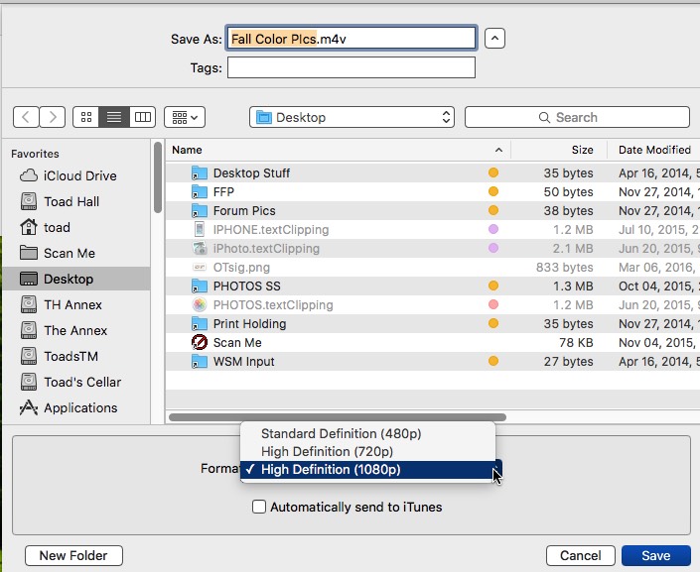Select the IPHONE.textClipping file
Viewport: 700px width, 572px height.
pyautogui.click(x=433, y=230)
